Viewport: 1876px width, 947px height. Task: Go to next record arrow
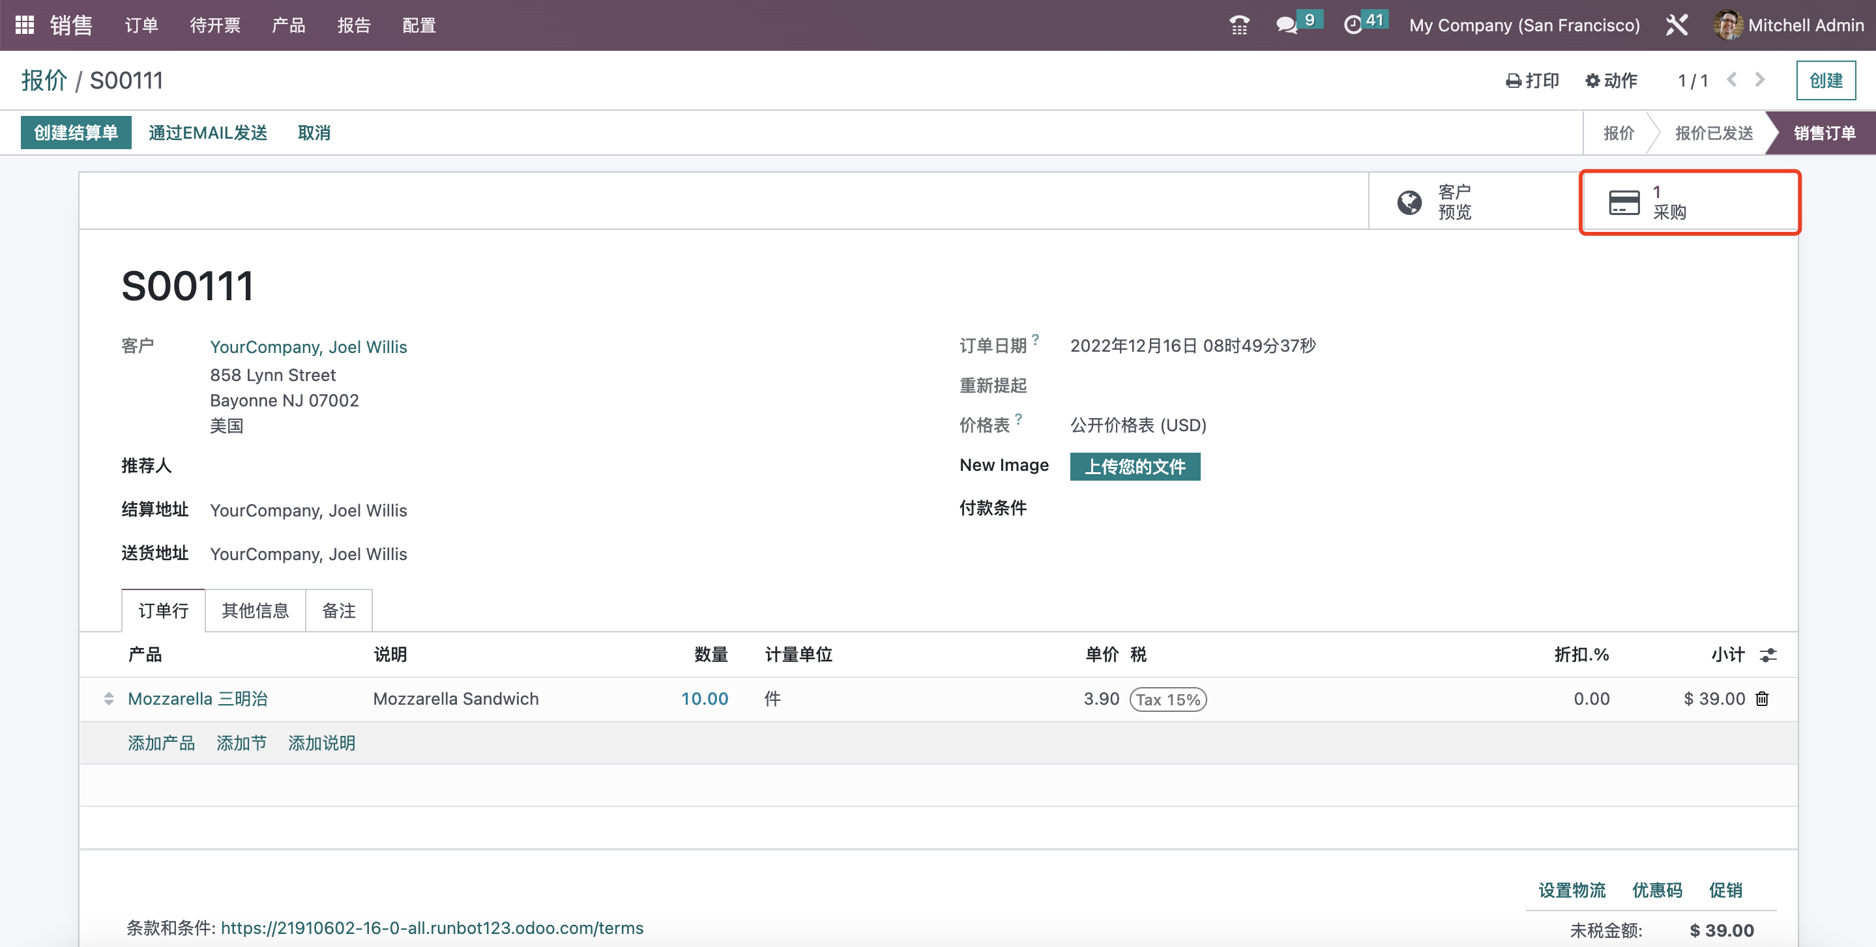pos(1759,80)
